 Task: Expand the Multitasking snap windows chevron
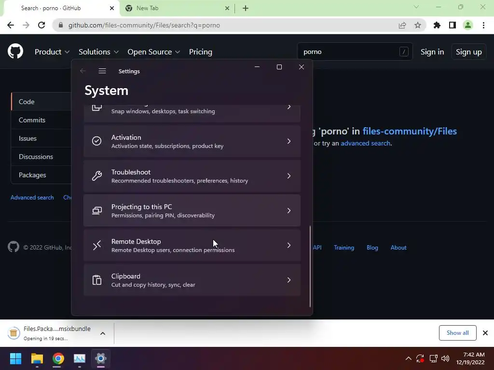pyautogui.click(x=289, y=107)
